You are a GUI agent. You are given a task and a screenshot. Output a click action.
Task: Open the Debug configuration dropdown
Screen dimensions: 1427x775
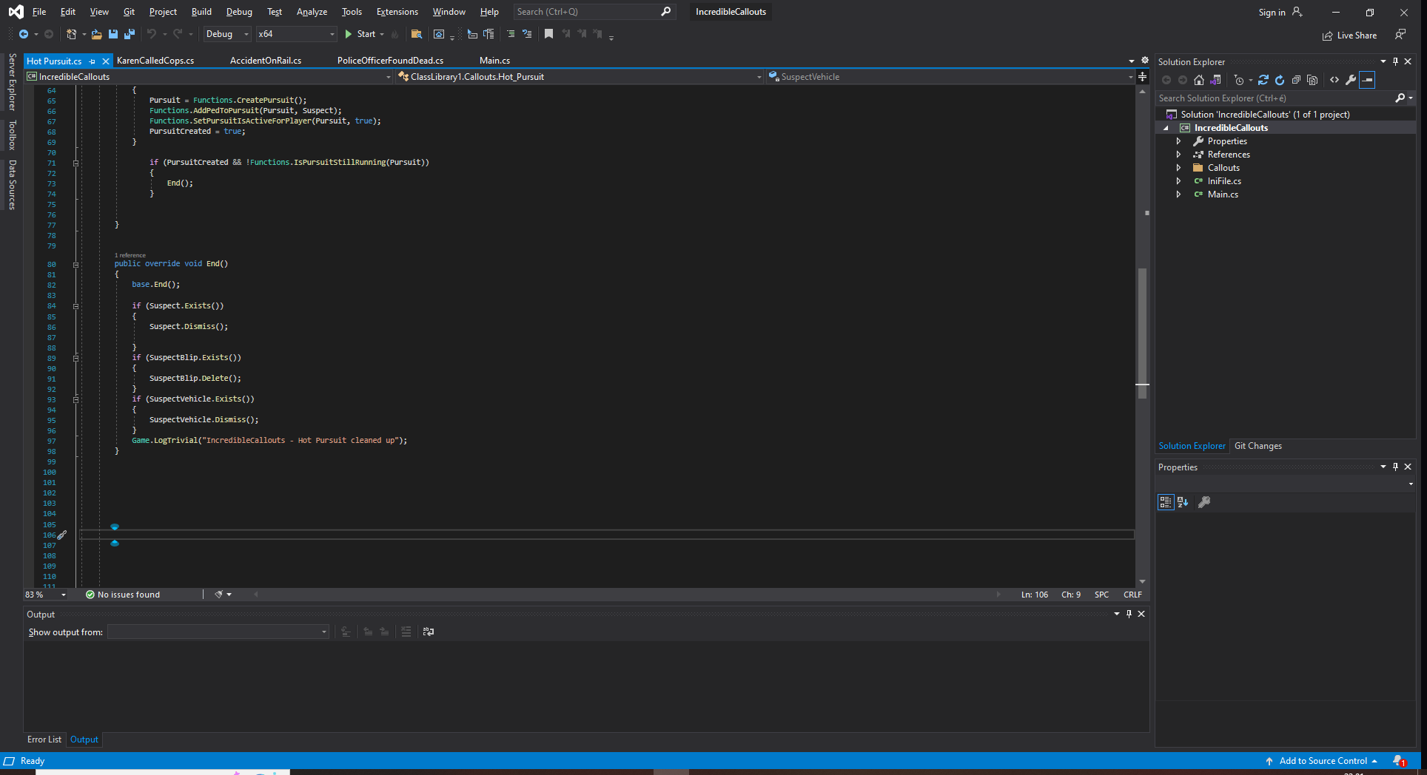click(x=227, y=34)
